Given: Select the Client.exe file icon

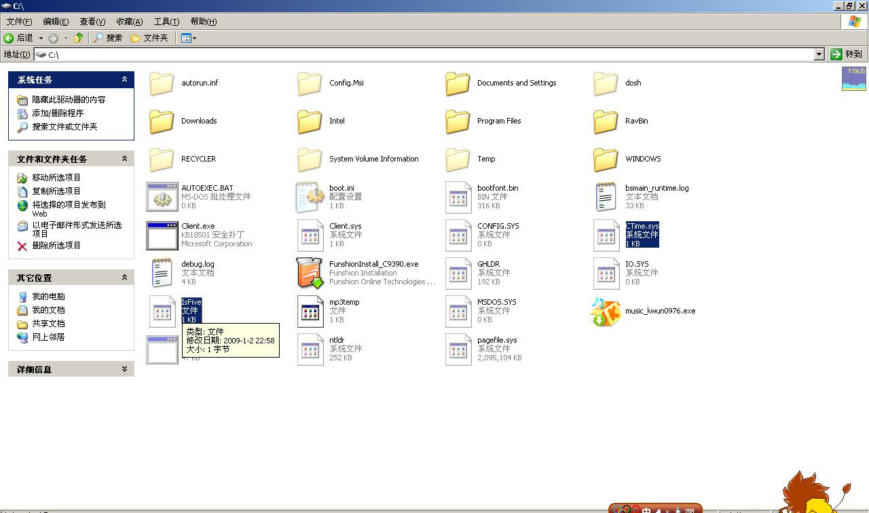Looking at the screenshot, I should click(162, 235).
